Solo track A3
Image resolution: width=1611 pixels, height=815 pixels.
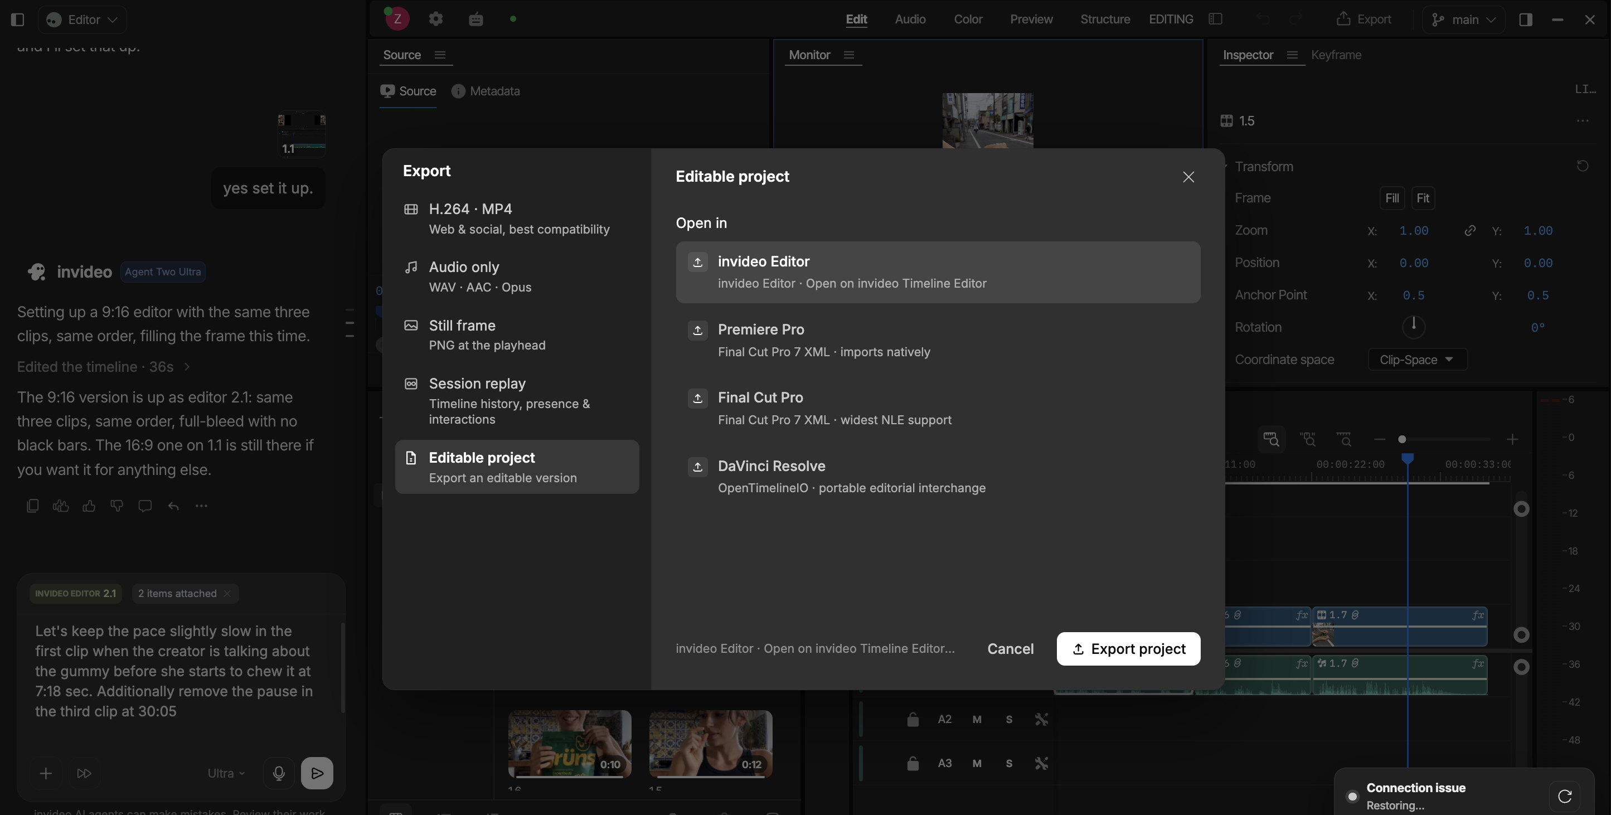1009,764
